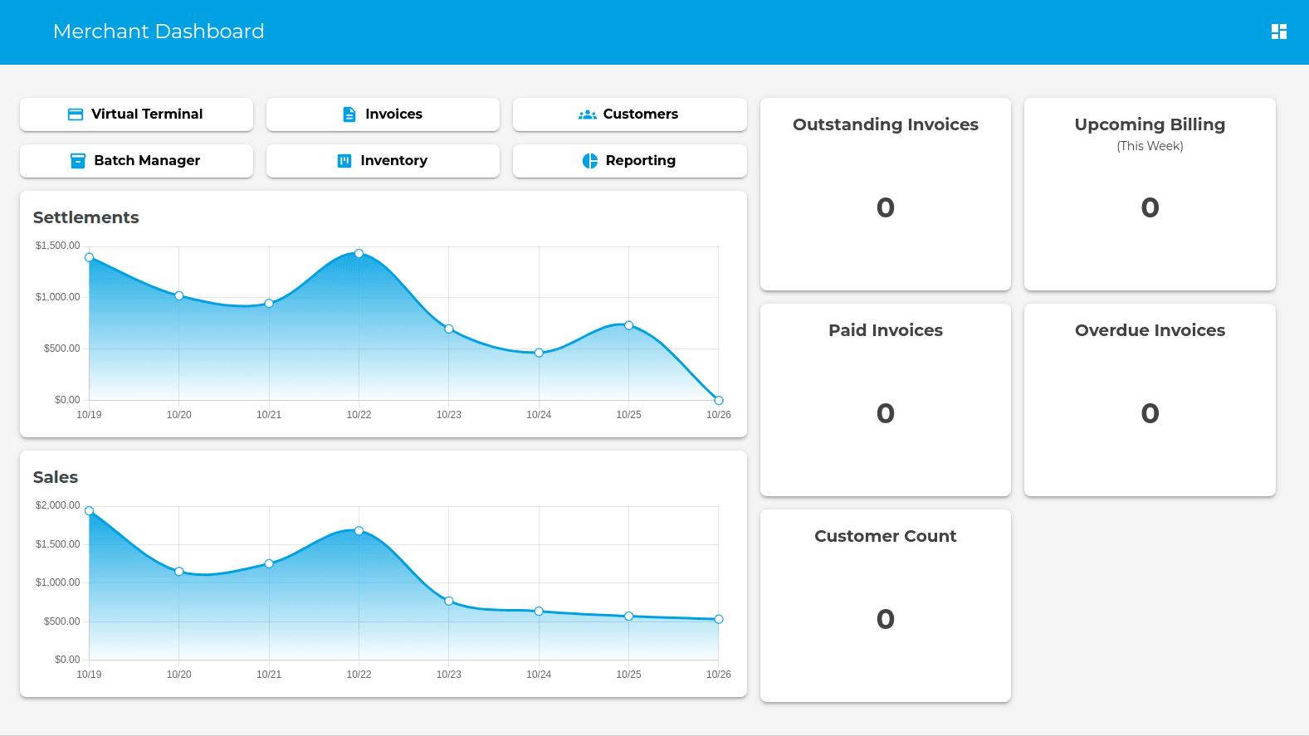Click the archive box icon beside Batch Manager
The image size is (1309, 736).
[x=78, y=161]
